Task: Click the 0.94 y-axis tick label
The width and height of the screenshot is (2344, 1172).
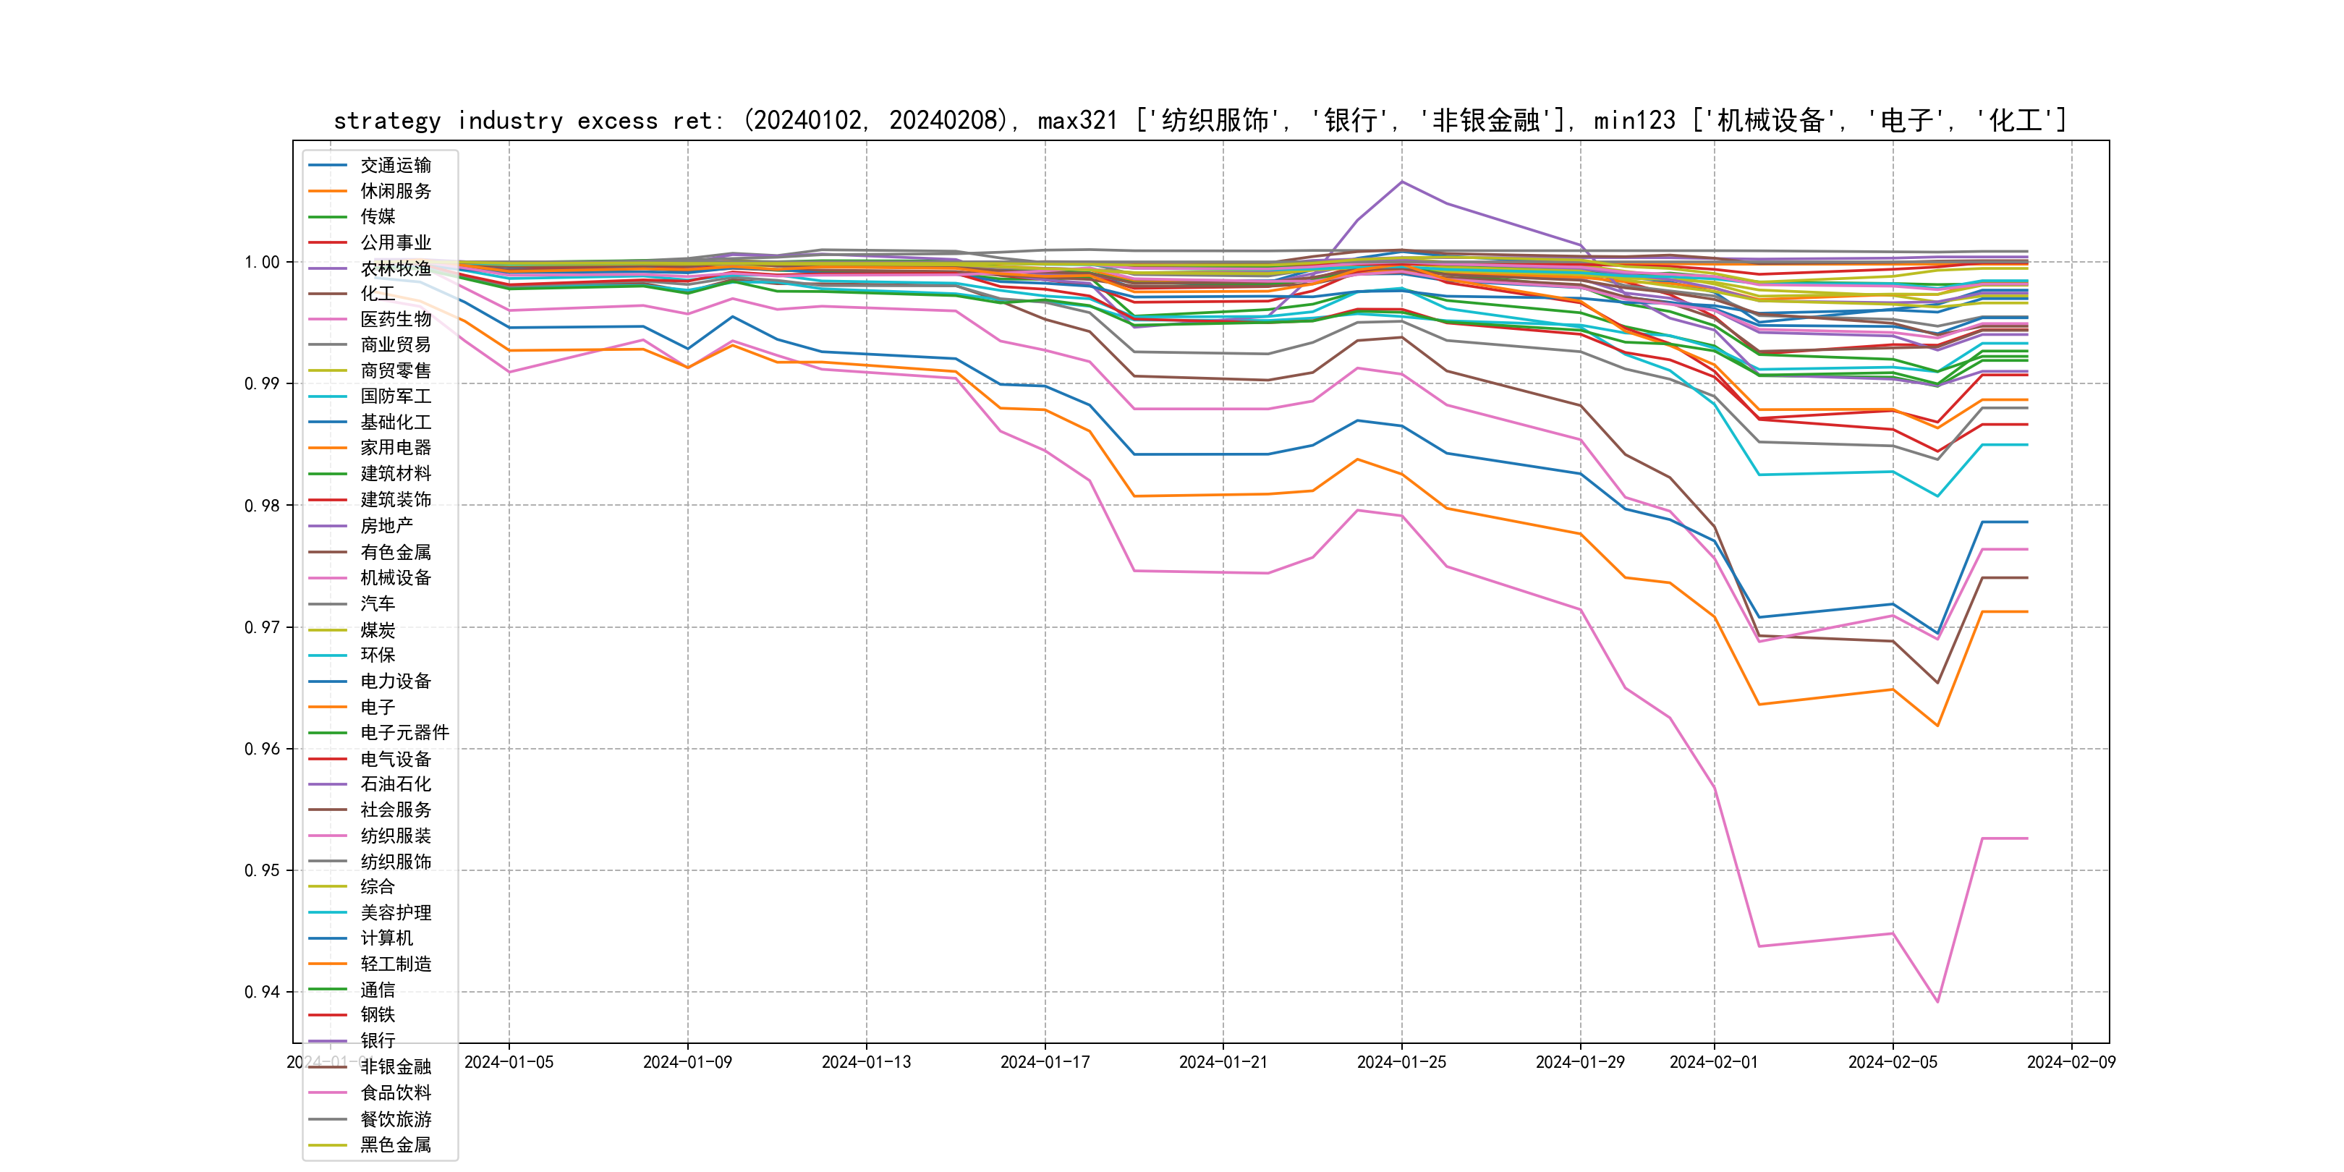Action: pyautogui.click(x=262, y=992)
